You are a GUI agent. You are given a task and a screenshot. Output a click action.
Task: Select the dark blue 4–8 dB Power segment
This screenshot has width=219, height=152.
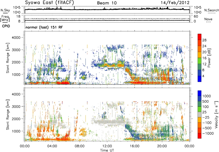[200, 73]
